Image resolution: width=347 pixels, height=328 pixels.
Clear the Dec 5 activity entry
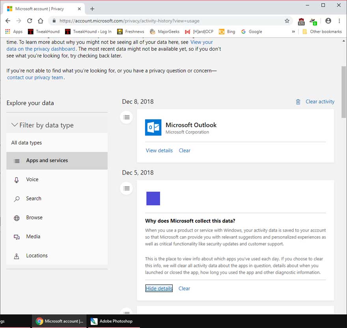tap(184, 289)
